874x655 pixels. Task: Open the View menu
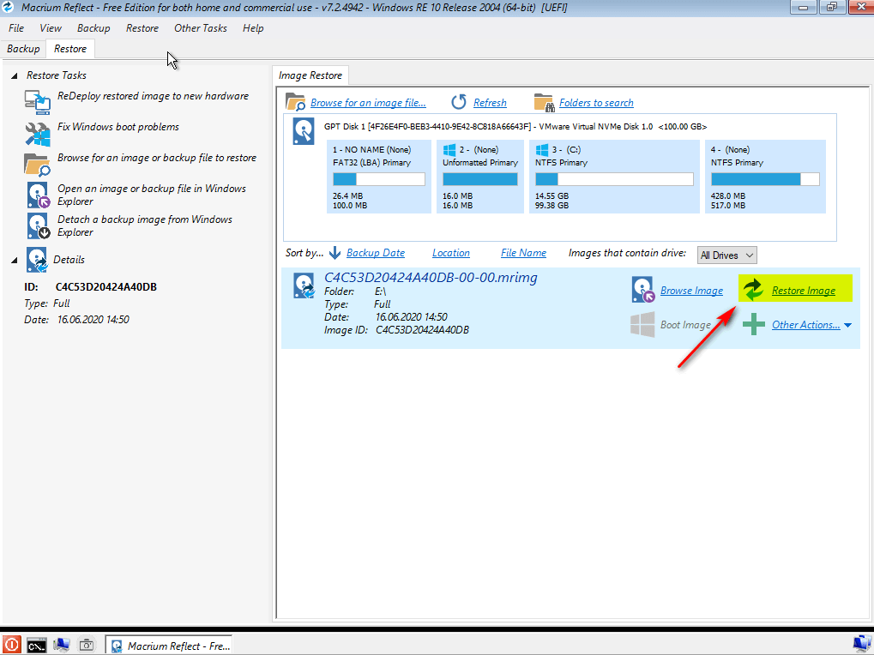click(50, 27)
